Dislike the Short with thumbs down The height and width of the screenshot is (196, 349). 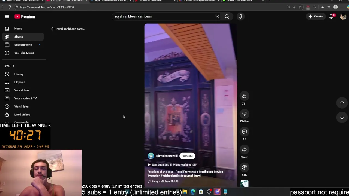pyautogui.click(x=244, y=114)
